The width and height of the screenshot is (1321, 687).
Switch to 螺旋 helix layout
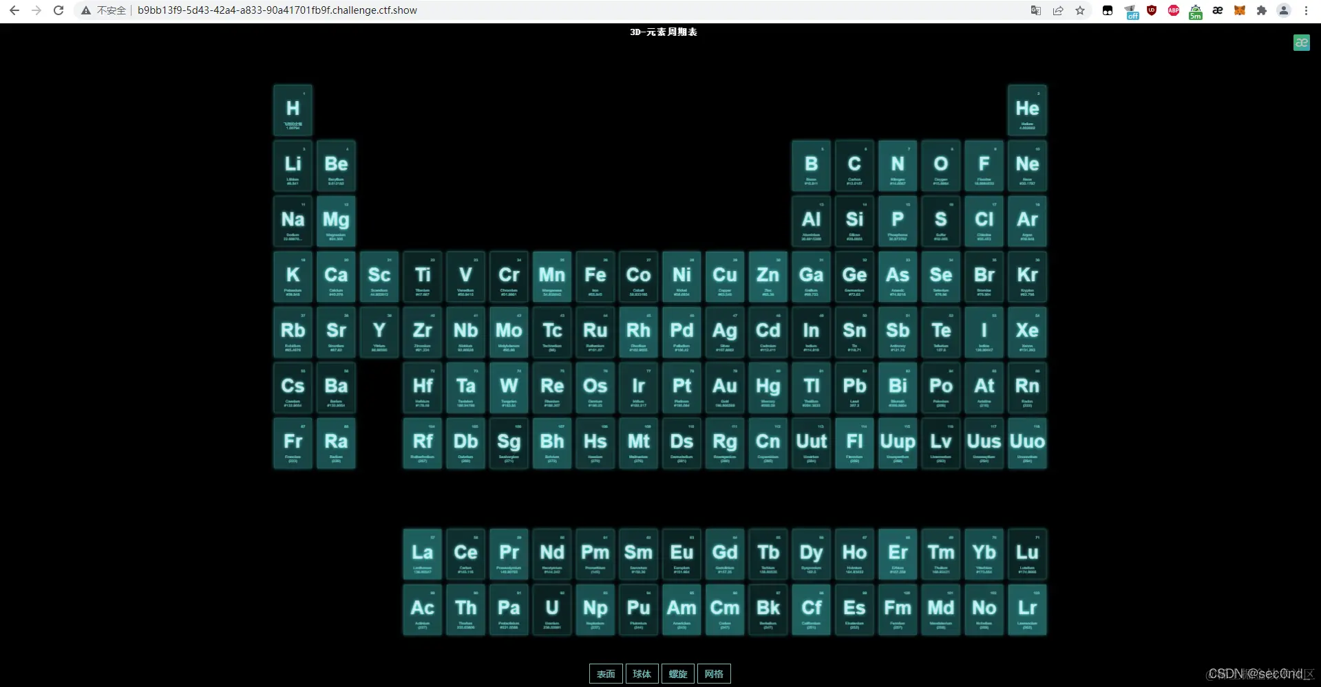pyautogui.click(x=678, y=674)
